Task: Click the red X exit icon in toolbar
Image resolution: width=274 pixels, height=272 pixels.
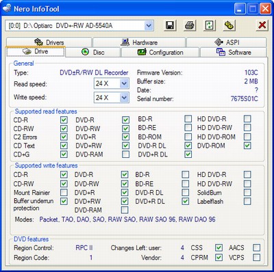Action: pyautogui.click(x=262, y=25)
